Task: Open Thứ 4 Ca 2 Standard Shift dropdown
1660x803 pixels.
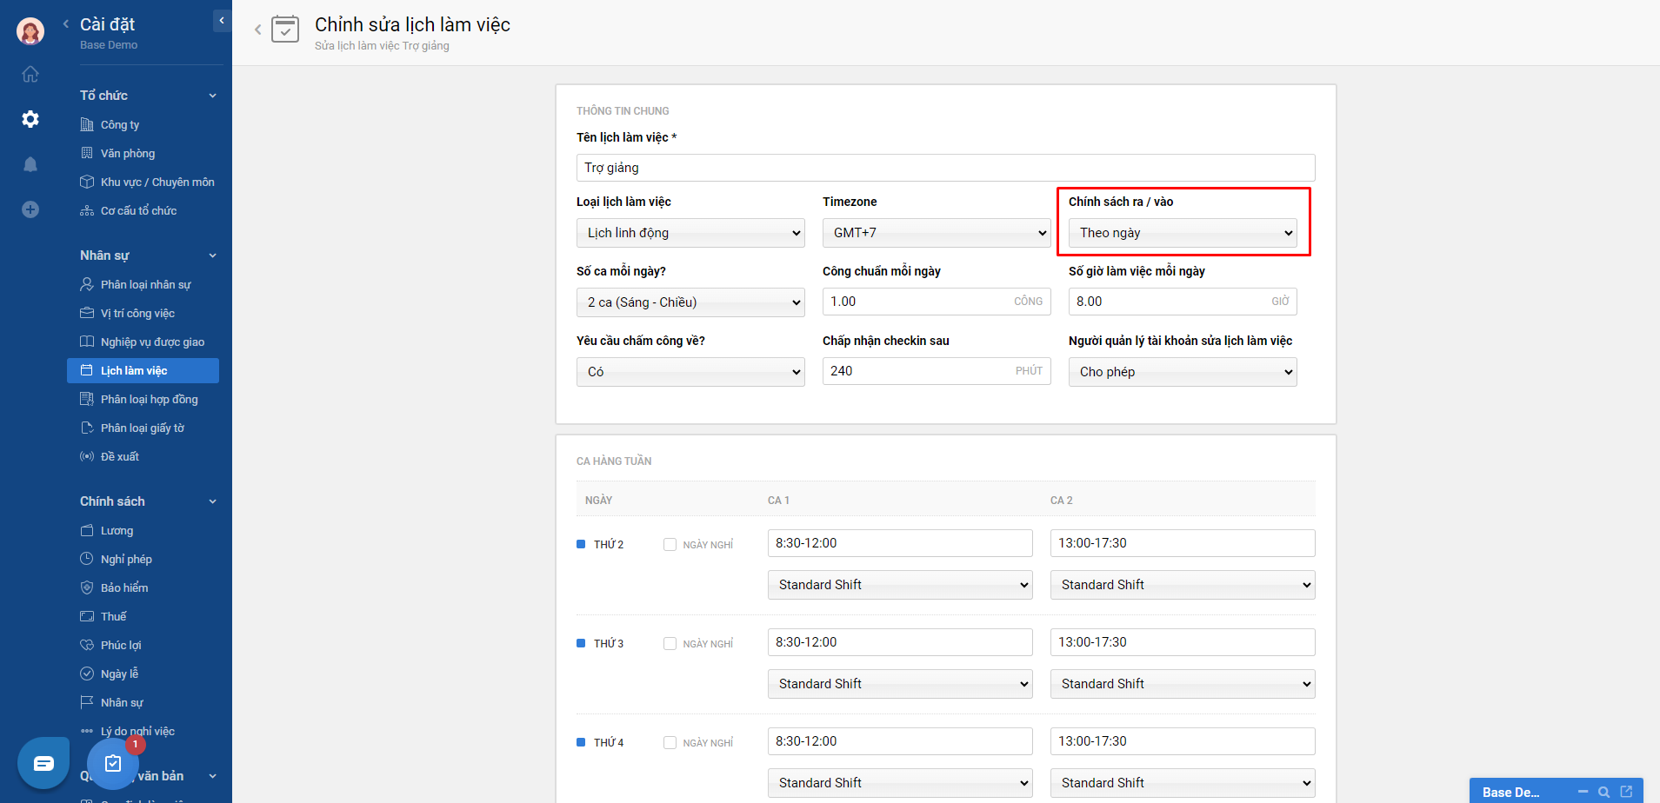Action: click(x=1183, y=783)
